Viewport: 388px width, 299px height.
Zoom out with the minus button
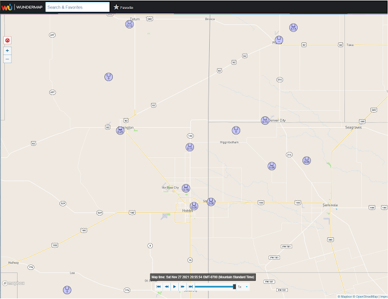tap(7, 59)
